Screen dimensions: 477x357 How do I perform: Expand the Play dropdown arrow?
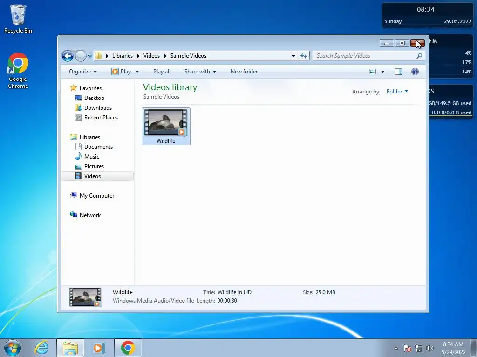(x=137, y=72)
